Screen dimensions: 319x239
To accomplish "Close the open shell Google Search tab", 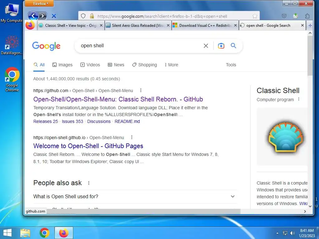I will [x=302, y=26].
